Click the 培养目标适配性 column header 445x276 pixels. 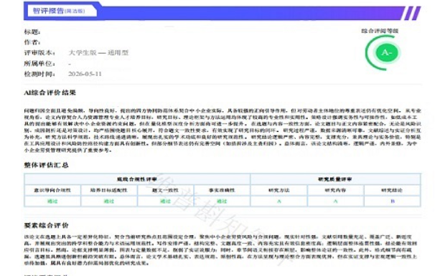pos(109,191)
